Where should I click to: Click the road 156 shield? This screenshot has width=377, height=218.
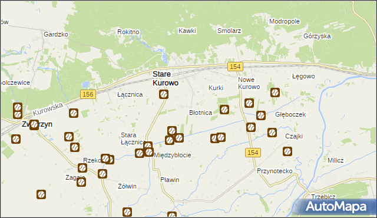coord(88,94)
